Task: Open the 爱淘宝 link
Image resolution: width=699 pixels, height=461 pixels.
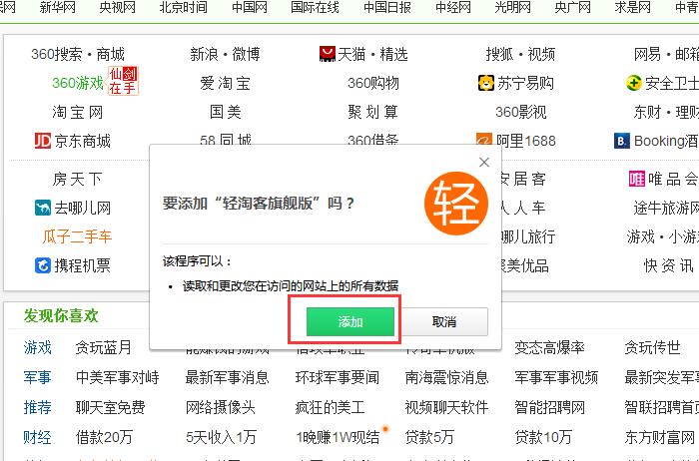Action: [225, 83]
